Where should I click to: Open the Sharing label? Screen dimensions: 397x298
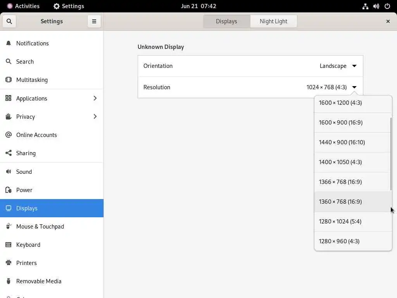(x=26, y=153)
